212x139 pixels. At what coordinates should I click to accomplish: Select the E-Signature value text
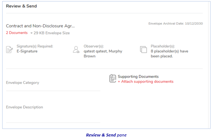pyautogui.click(x=27, y=51)
